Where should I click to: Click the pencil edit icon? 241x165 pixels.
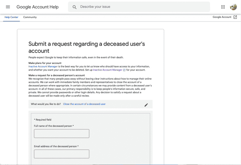coord(146,105)
